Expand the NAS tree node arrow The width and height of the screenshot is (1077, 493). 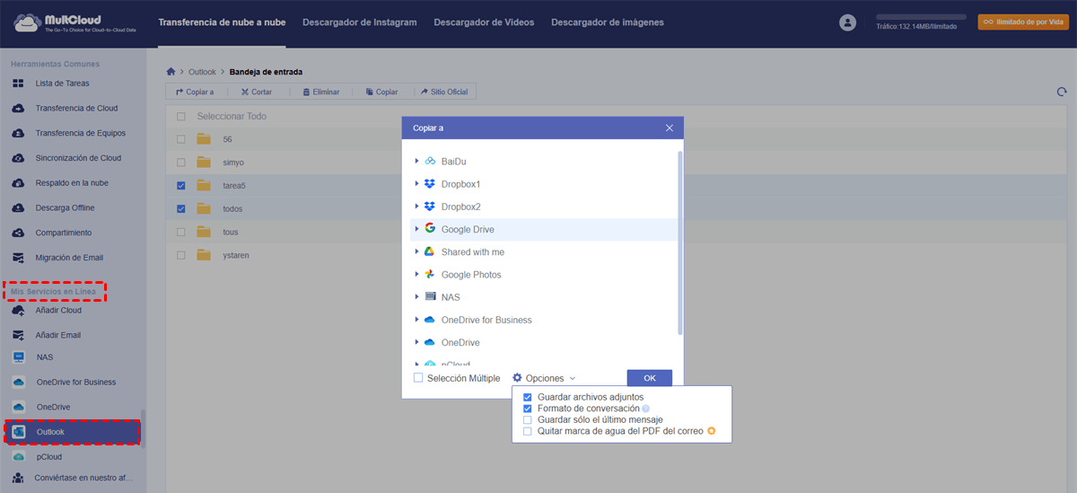[417, 297]
